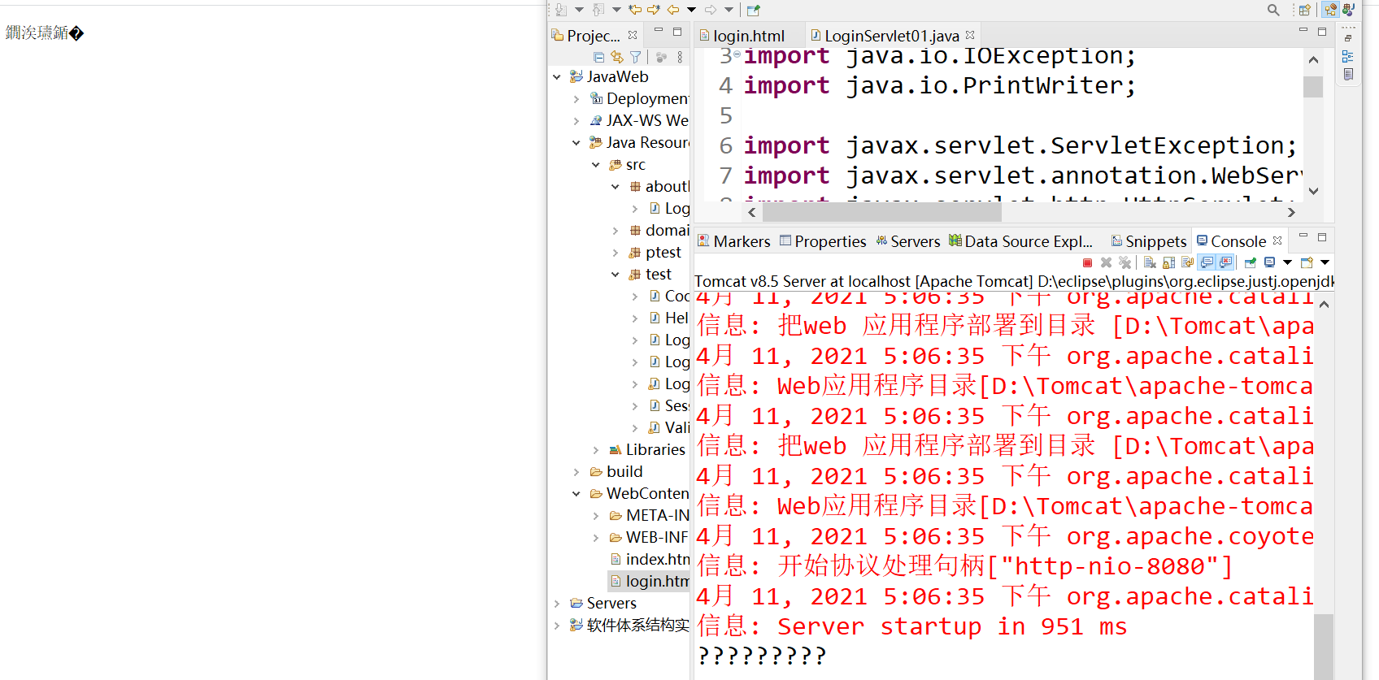Click the Task List icon in right trim
Image resolution: width=1379 pixels, height=680 pixels.
click(x=1348, y=75)
